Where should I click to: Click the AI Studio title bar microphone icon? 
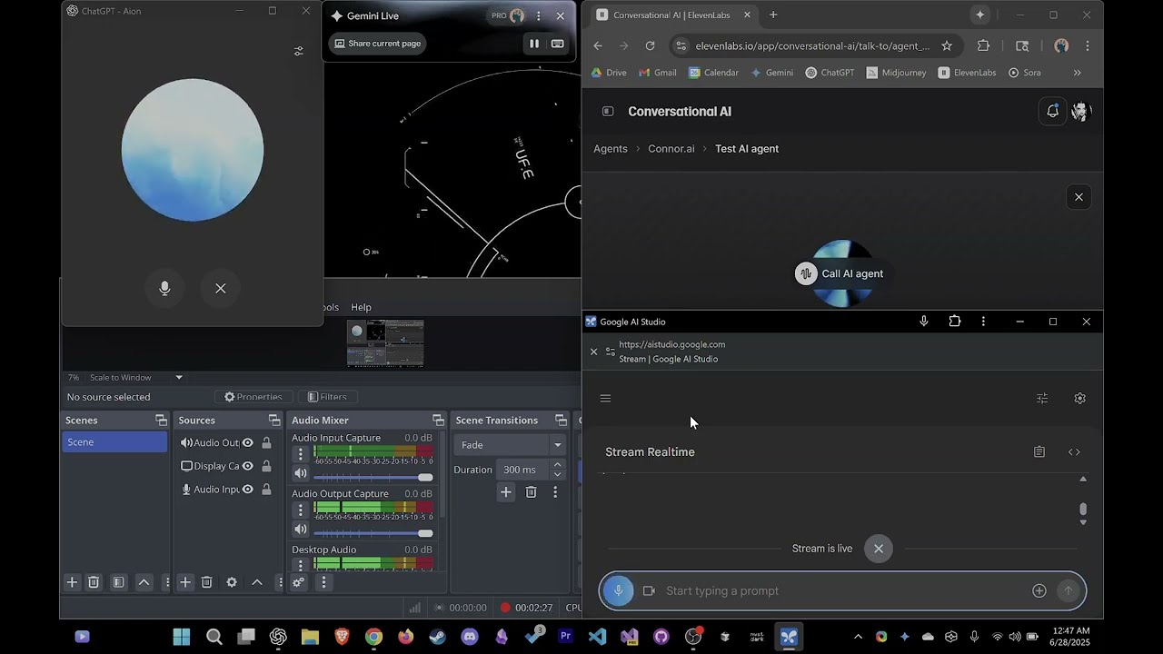(924, 322)
